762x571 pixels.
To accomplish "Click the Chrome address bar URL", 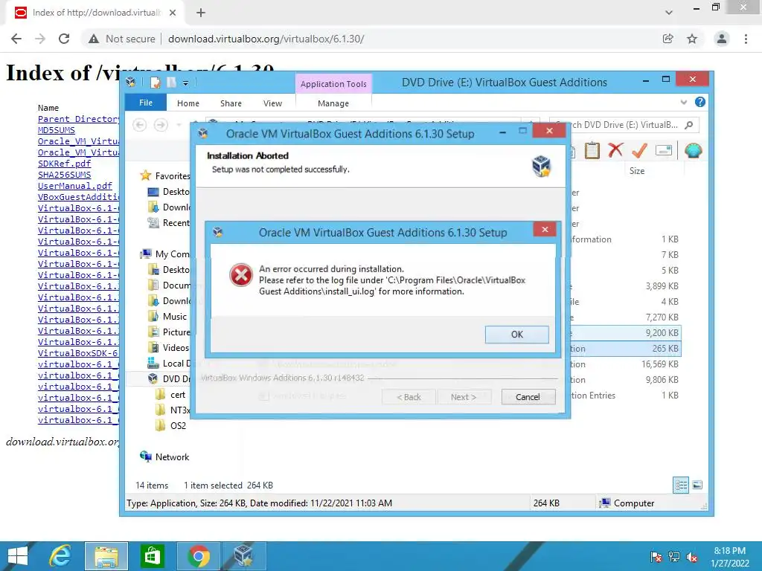I will (266, 39).
